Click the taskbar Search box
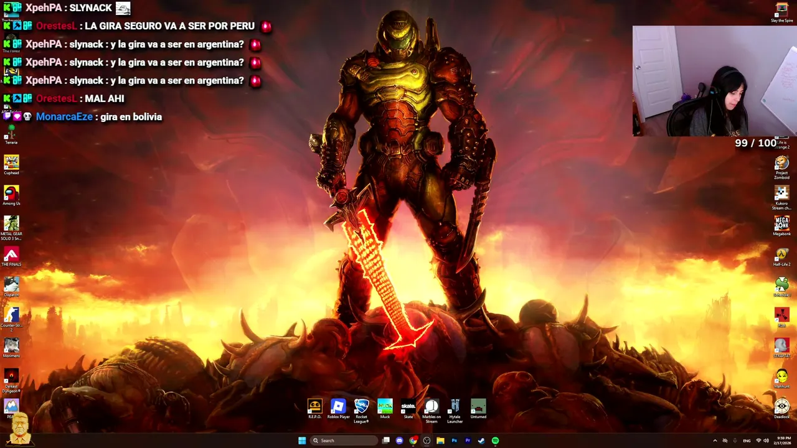 pos(344,441)
